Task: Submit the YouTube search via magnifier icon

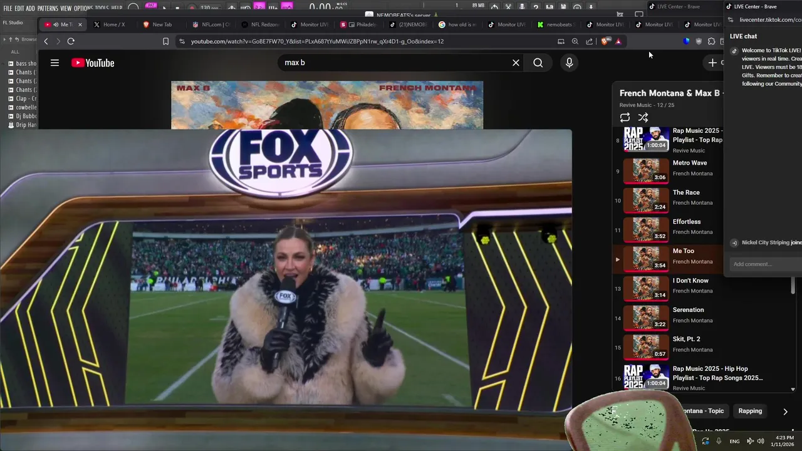Action: pos(538,63)
